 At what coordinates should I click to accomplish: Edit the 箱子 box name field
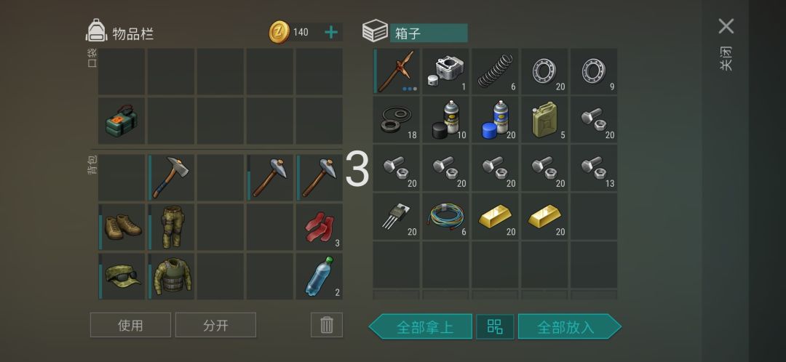[429, 33]
